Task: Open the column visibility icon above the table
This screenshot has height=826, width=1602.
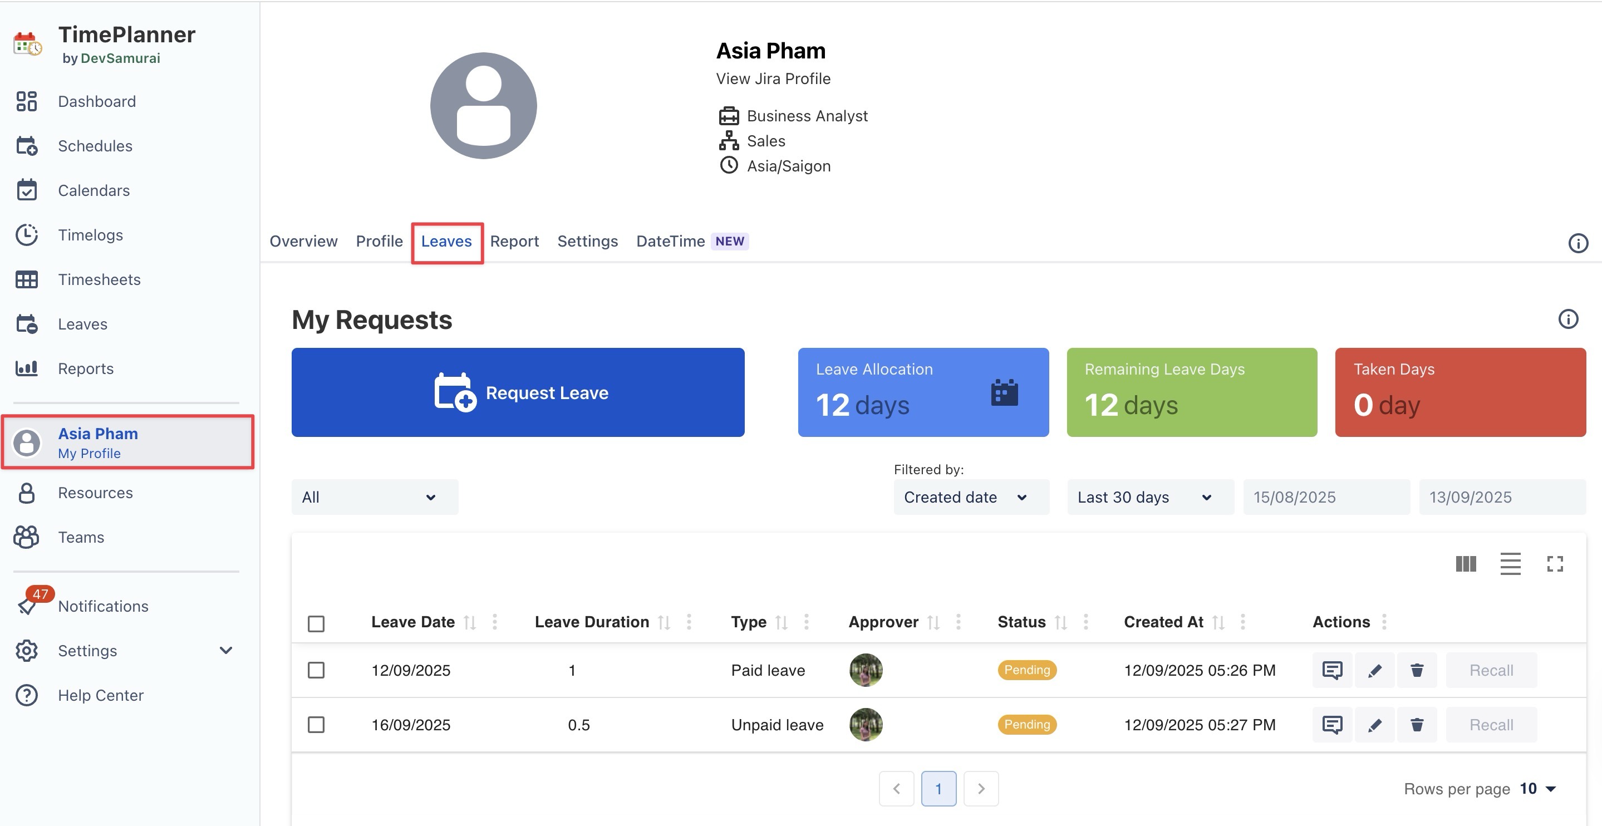Action: (x=1466, y=563)
